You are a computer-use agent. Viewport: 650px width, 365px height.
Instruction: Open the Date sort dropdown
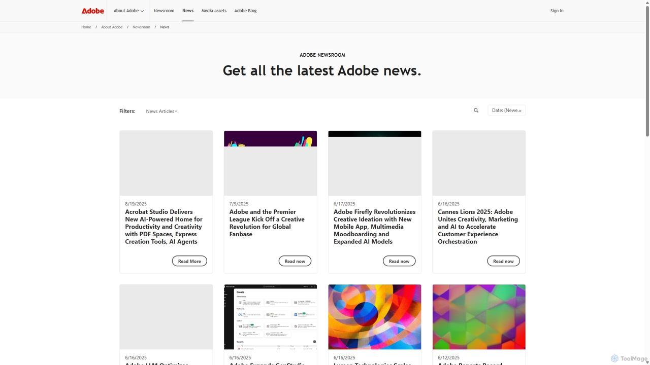[x=506, y=110]
